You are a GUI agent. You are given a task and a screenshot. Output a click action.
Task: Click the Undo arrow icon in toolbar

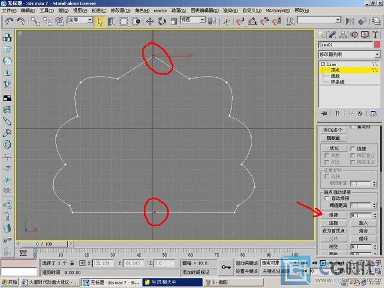(9, 21)
